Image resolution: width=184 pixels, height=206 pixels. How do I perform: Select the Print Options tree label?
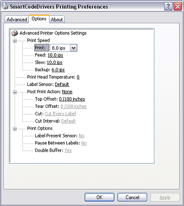point(40,128)
